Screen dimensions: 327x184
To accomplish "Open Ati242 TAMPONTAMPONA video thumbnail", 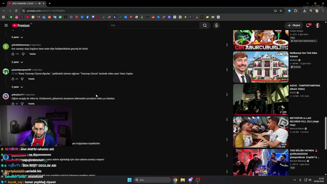I will click(x=261, y=99).
